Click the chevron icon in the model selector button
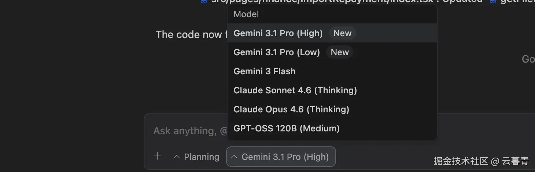Image resolution: width=535 pixels, height=172 pixels. (x=235, y=157)
